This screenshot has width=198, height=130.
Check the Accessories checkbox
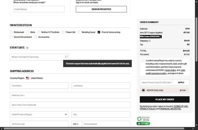point(36,37)
